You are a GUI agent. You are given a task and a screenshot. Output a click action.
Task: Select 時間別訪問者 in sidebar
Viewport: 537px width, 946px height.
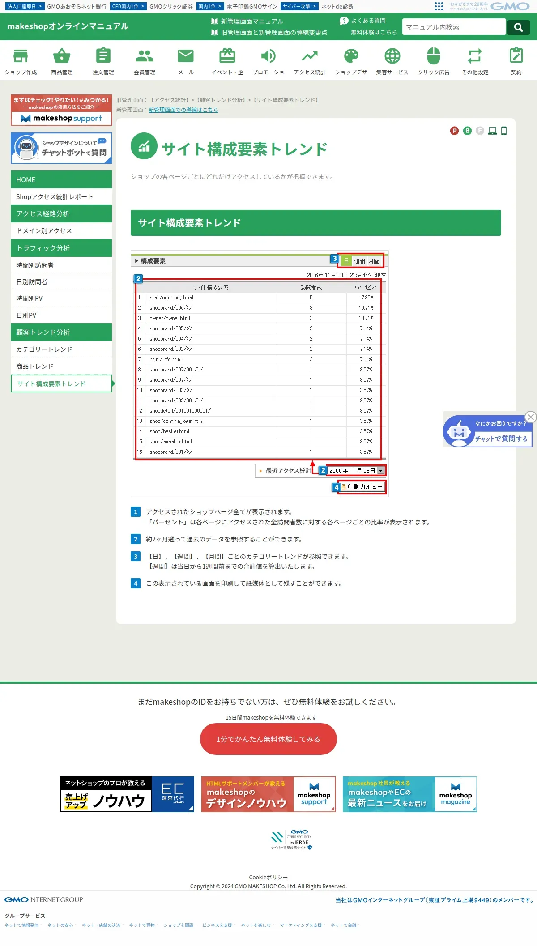point(61,265)
